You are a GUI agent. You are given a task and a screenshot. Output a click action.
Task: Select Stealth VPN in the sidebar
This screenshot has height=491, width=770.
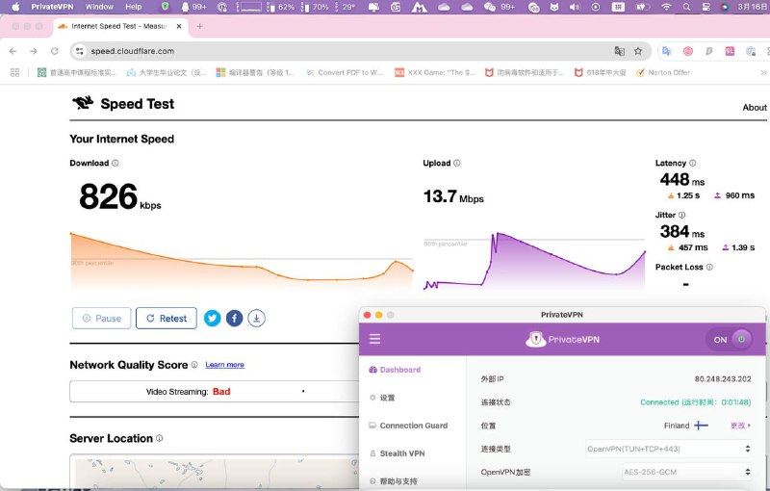pos(398,453)
